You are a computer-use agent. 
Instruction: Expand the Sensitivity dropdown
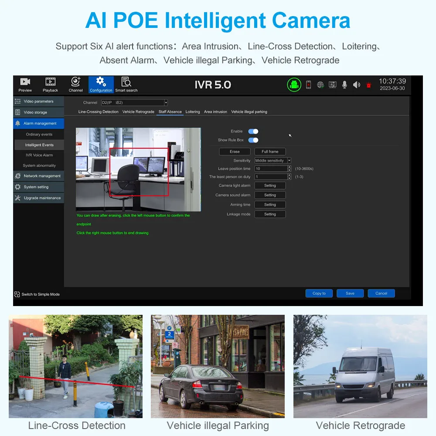(x=289, y=160)
